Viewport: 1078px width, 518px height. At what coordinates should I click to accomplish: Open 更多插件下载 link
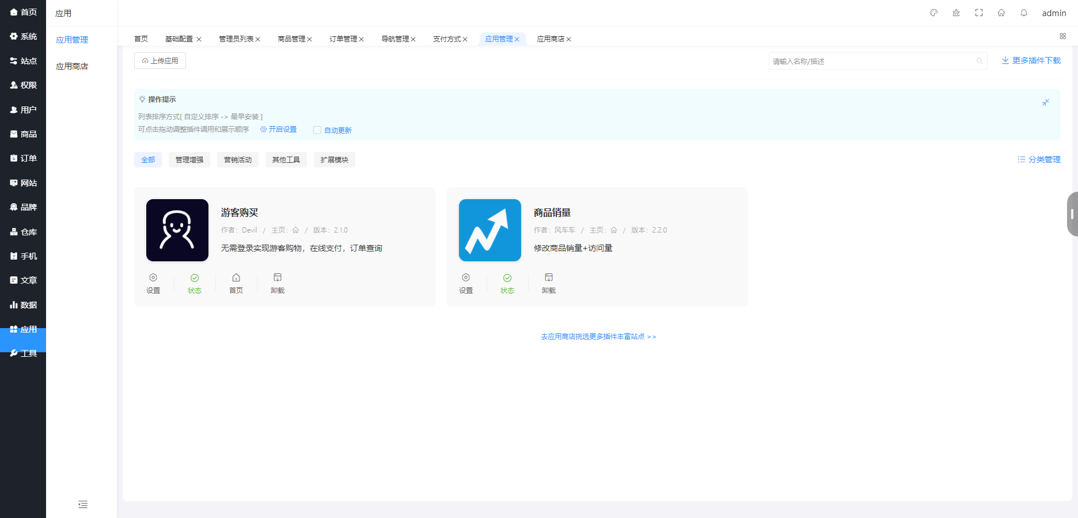[1030, 60]
